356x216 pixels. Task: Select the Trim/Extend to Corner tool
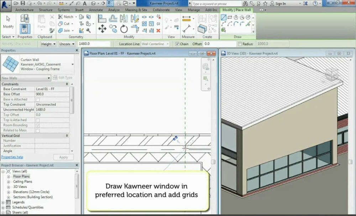[135, 29]
